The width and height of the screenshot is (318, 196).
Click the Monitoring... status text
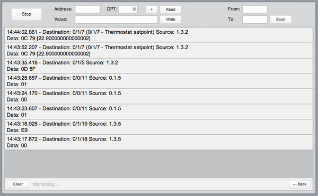click(x=46, y=184)
